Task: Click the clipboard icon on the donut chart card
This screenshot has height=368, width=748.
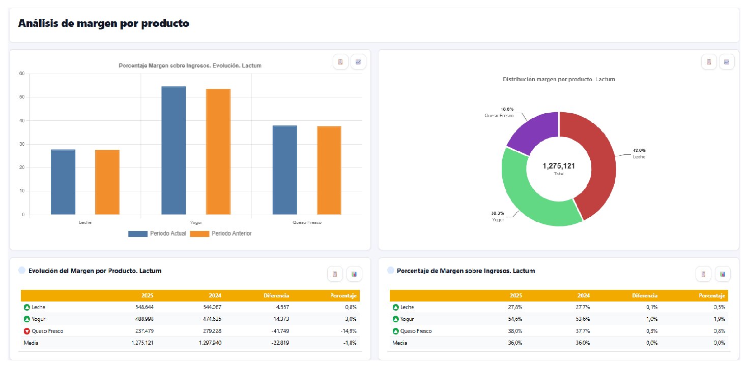Action: click(709, 62)
